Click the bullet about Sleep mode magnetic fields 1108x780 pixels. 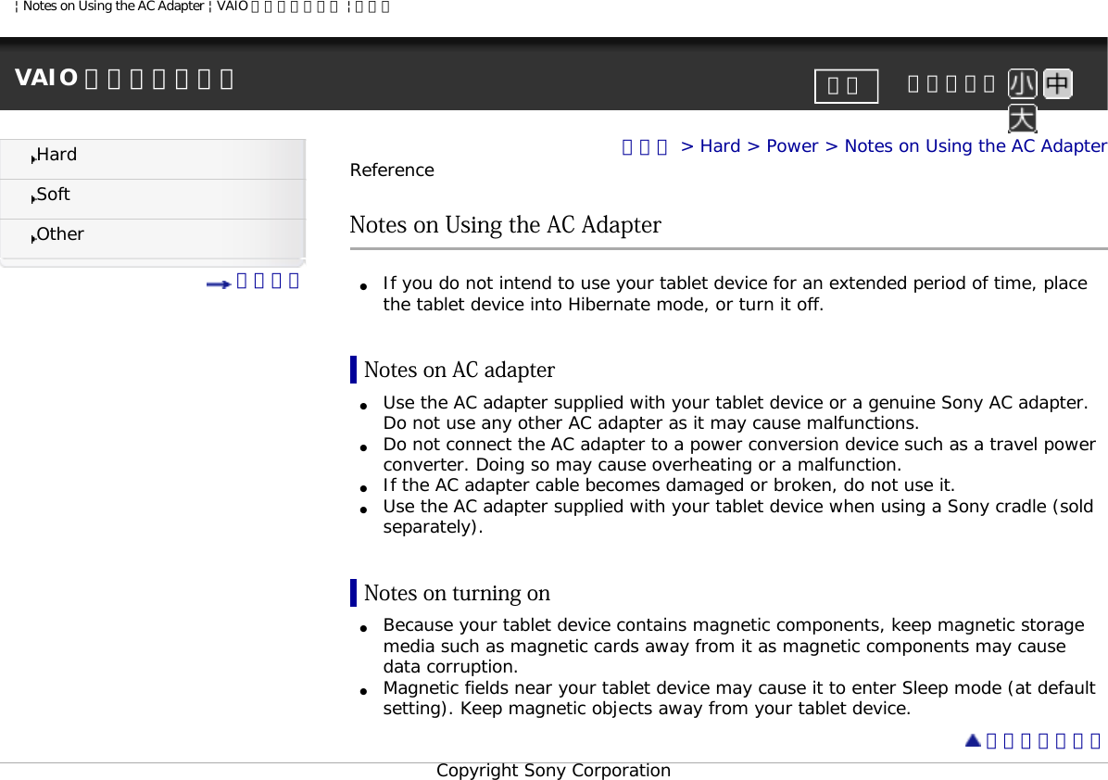(739, 698)
